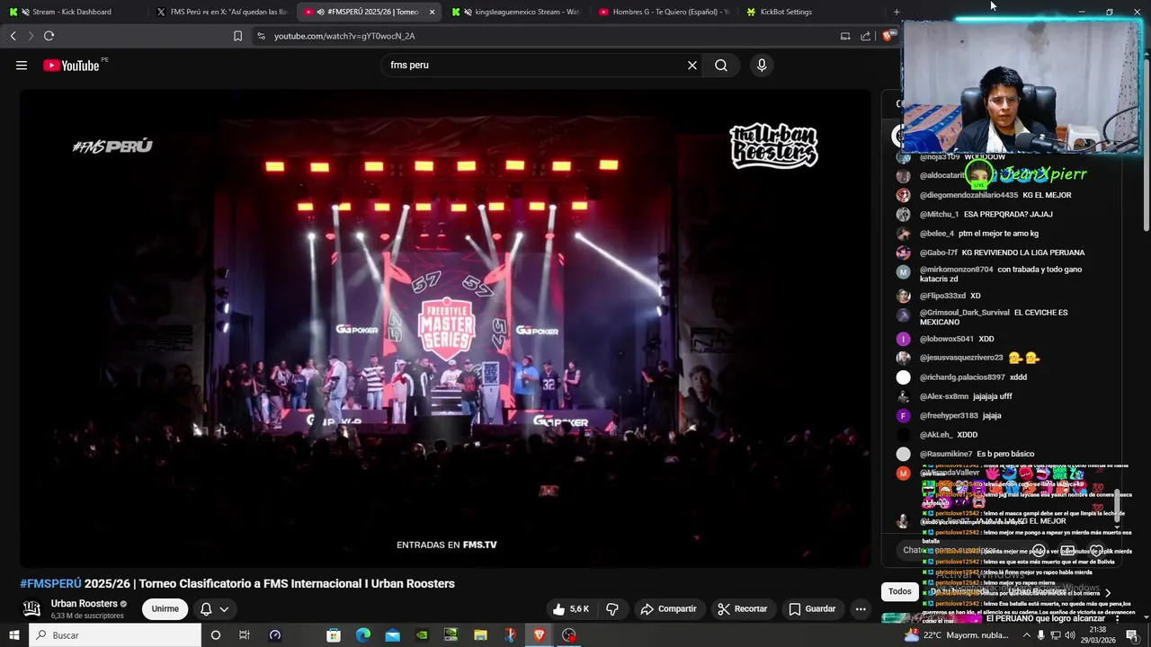This screenshot has height=647, width=1151.
Task: Open Windows Start menu
Action: click(x=13, y=635)
